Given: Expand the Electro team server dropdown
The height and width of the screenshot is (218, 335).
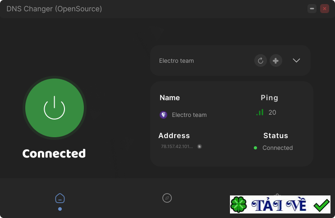Looking at the screenshot, I should (x=296, y=60).
